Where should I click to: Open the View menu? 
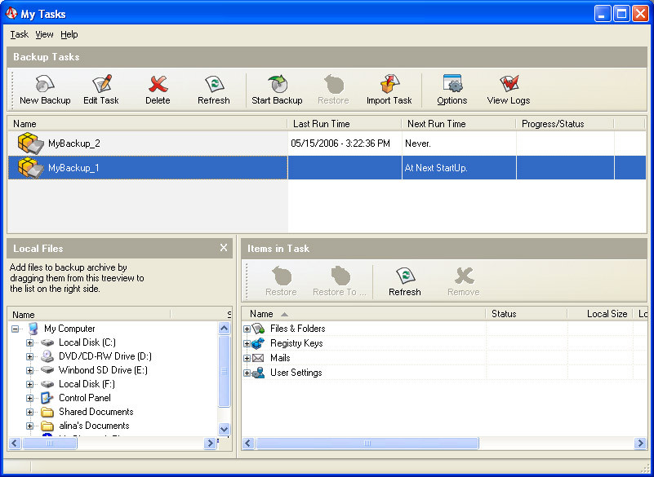(x=44, y=34)
